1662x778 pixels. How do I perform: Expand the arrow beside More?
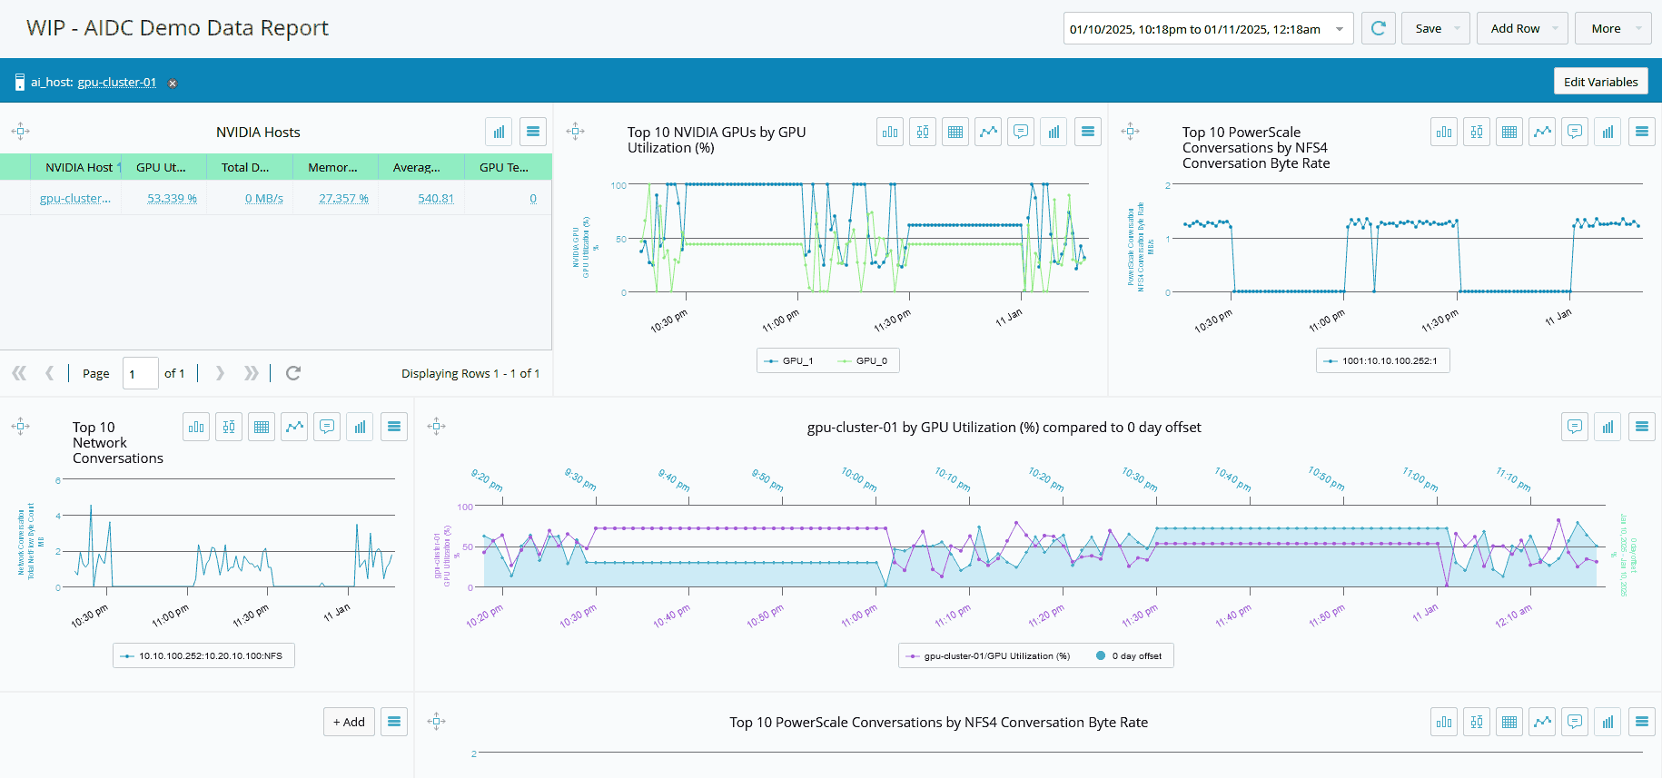1638,29
